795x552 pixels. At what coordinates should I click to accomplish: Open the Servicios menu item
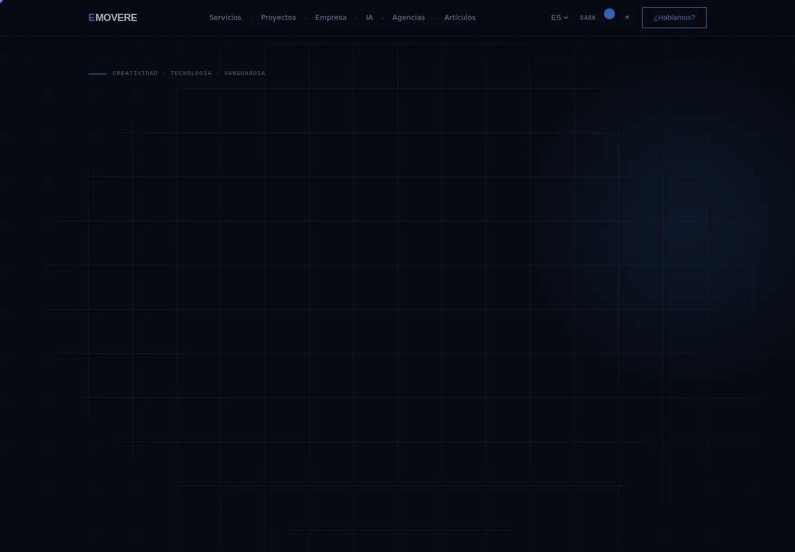coord(225,18)
